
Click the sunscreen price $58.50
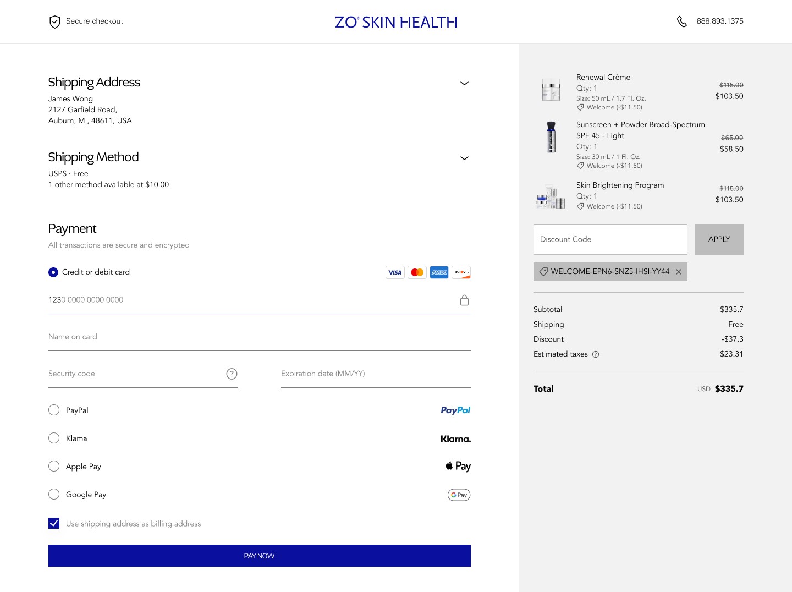tap(732, 149)
